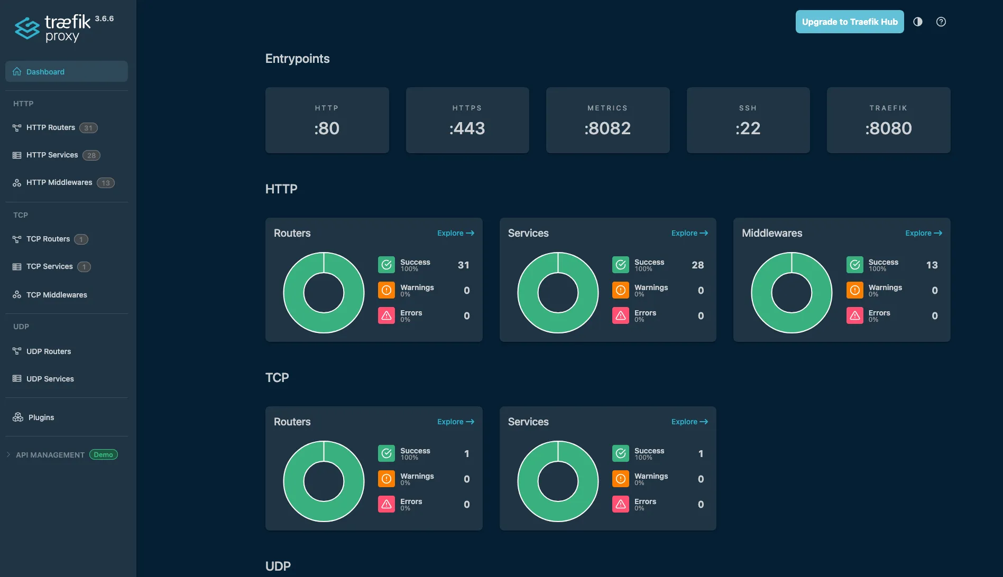1003x577 pixels.
Task: Click the help question mark icon
Action: click(941, 22)
